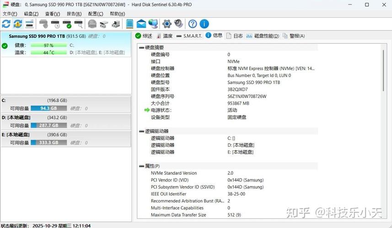Click the disk network connection toolbar icon
The image size is (392, 228).
(x=104, y=24)
